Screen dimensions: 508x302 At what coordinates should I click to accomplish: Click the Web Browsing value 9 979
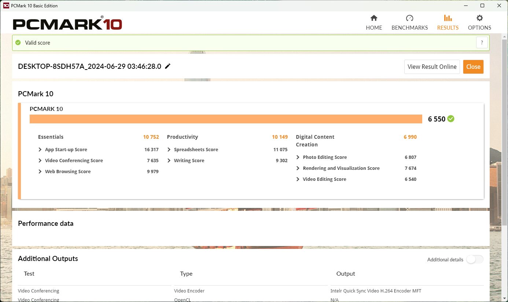click(x=152, y=171)
